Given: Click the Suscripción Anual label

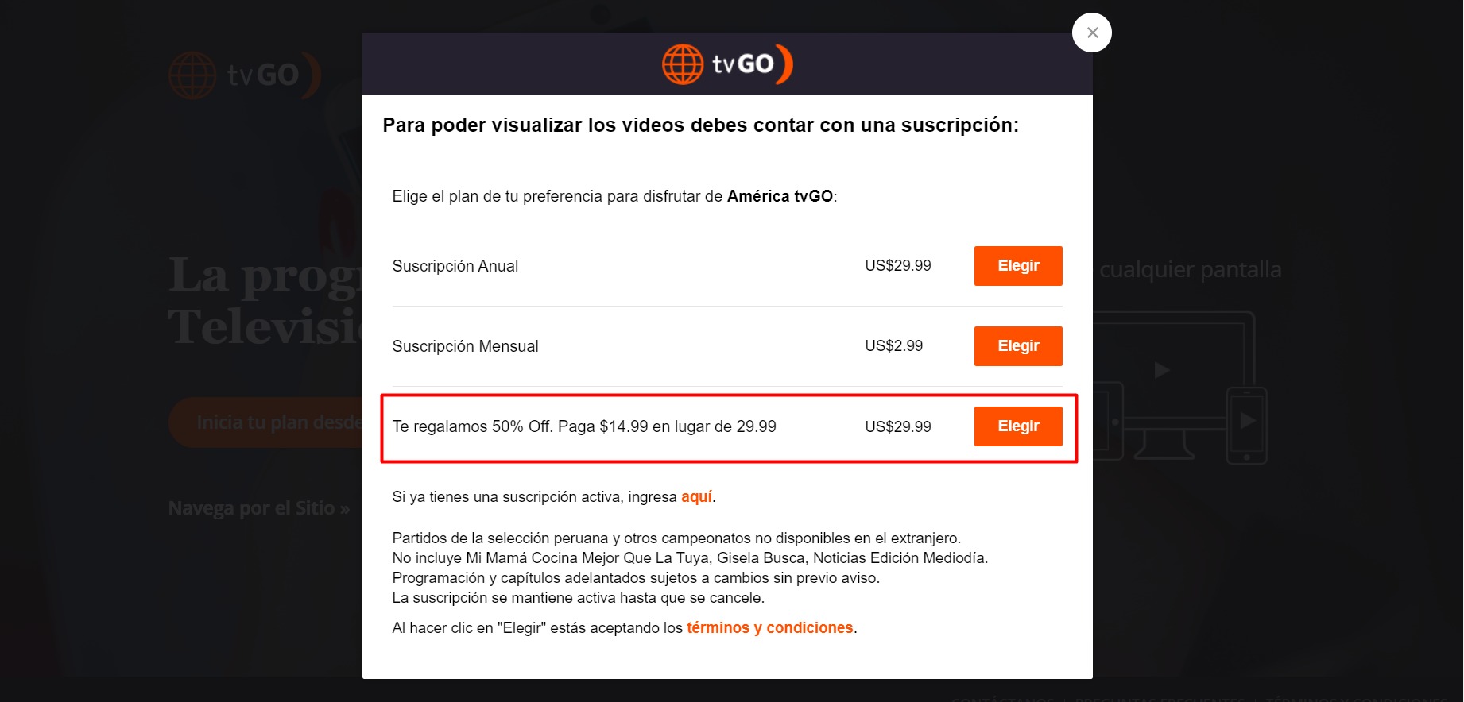Looking at the screenshot, I should pos(455,266).
